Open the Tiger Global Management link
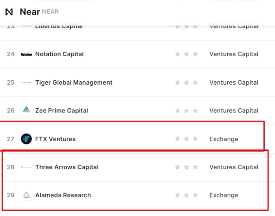Screen dimensions: 275x216 74,83
